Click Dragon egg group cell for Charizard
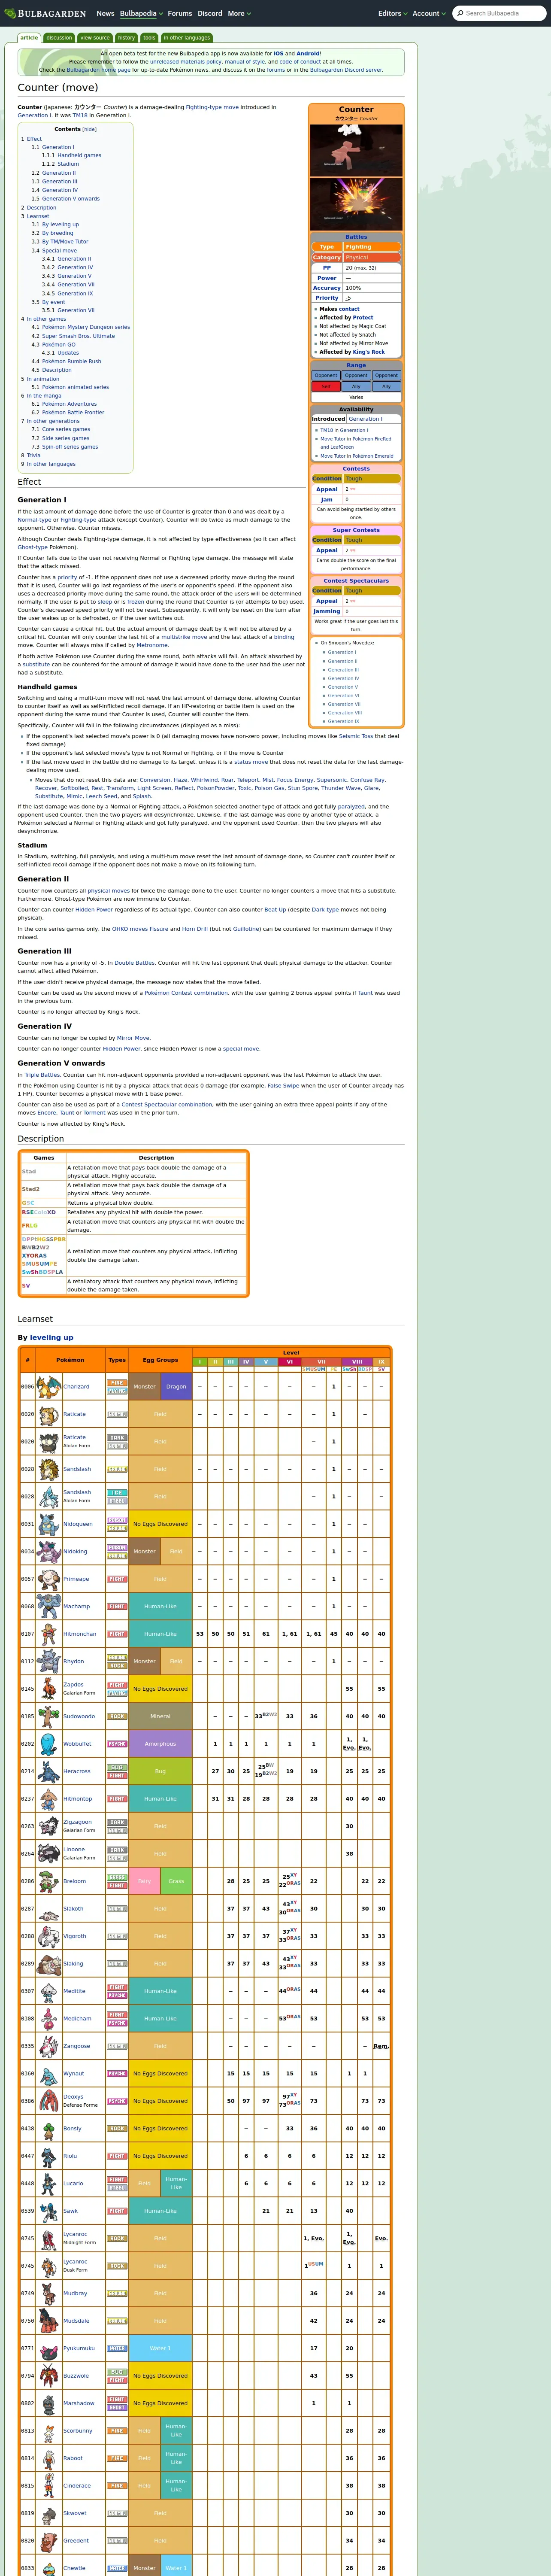 point(176,1387)
